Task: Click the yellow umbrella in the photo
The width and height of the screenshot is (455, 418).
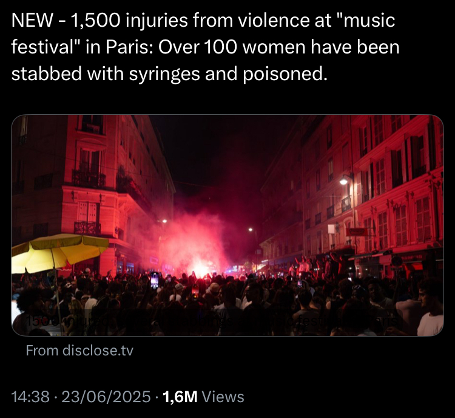Action: click(x=58, y=252)
